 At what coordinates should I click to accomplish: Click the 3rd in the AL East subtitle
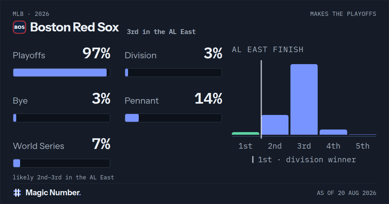(x=161, y=32)
